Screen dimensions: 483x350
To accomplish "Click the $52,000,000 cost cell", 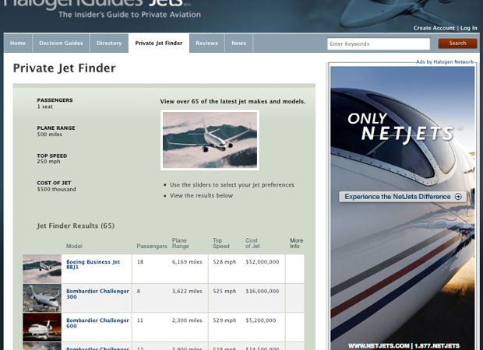I will click(262, 262).
